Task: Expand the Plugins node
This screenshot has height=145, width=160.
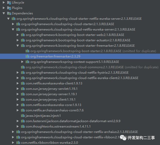Action: 4,8
